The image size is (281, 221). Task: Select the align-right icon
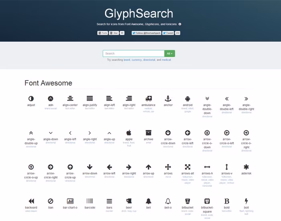point(129,99)
